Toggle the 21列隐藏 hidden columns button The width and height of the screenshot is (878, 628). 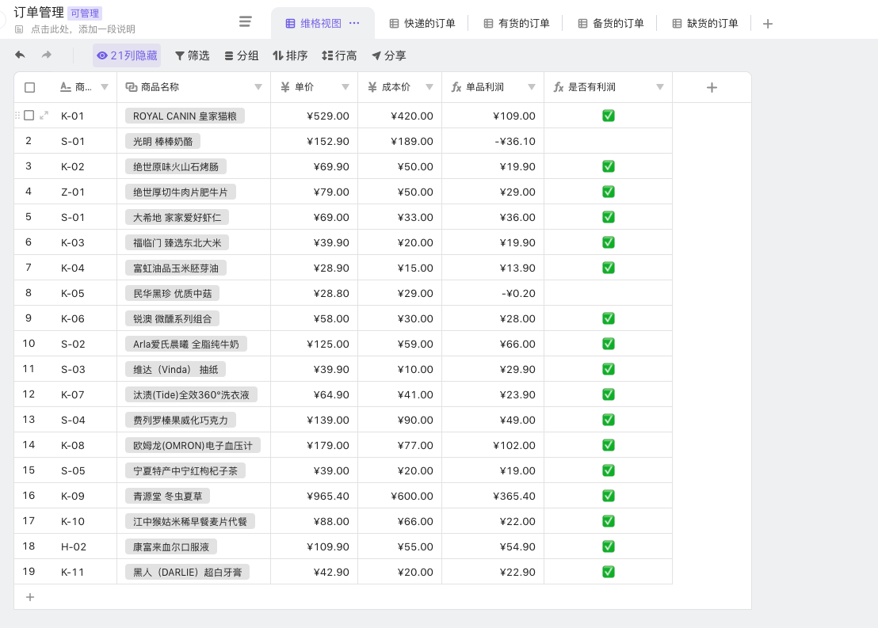click(127, 55)
